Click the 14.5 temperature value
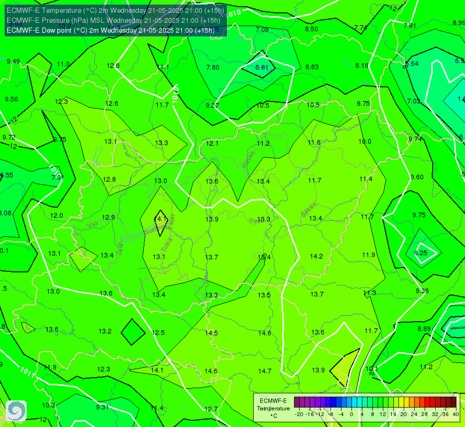The width and height of the screenshot is (465, 427). click(211, 334)
